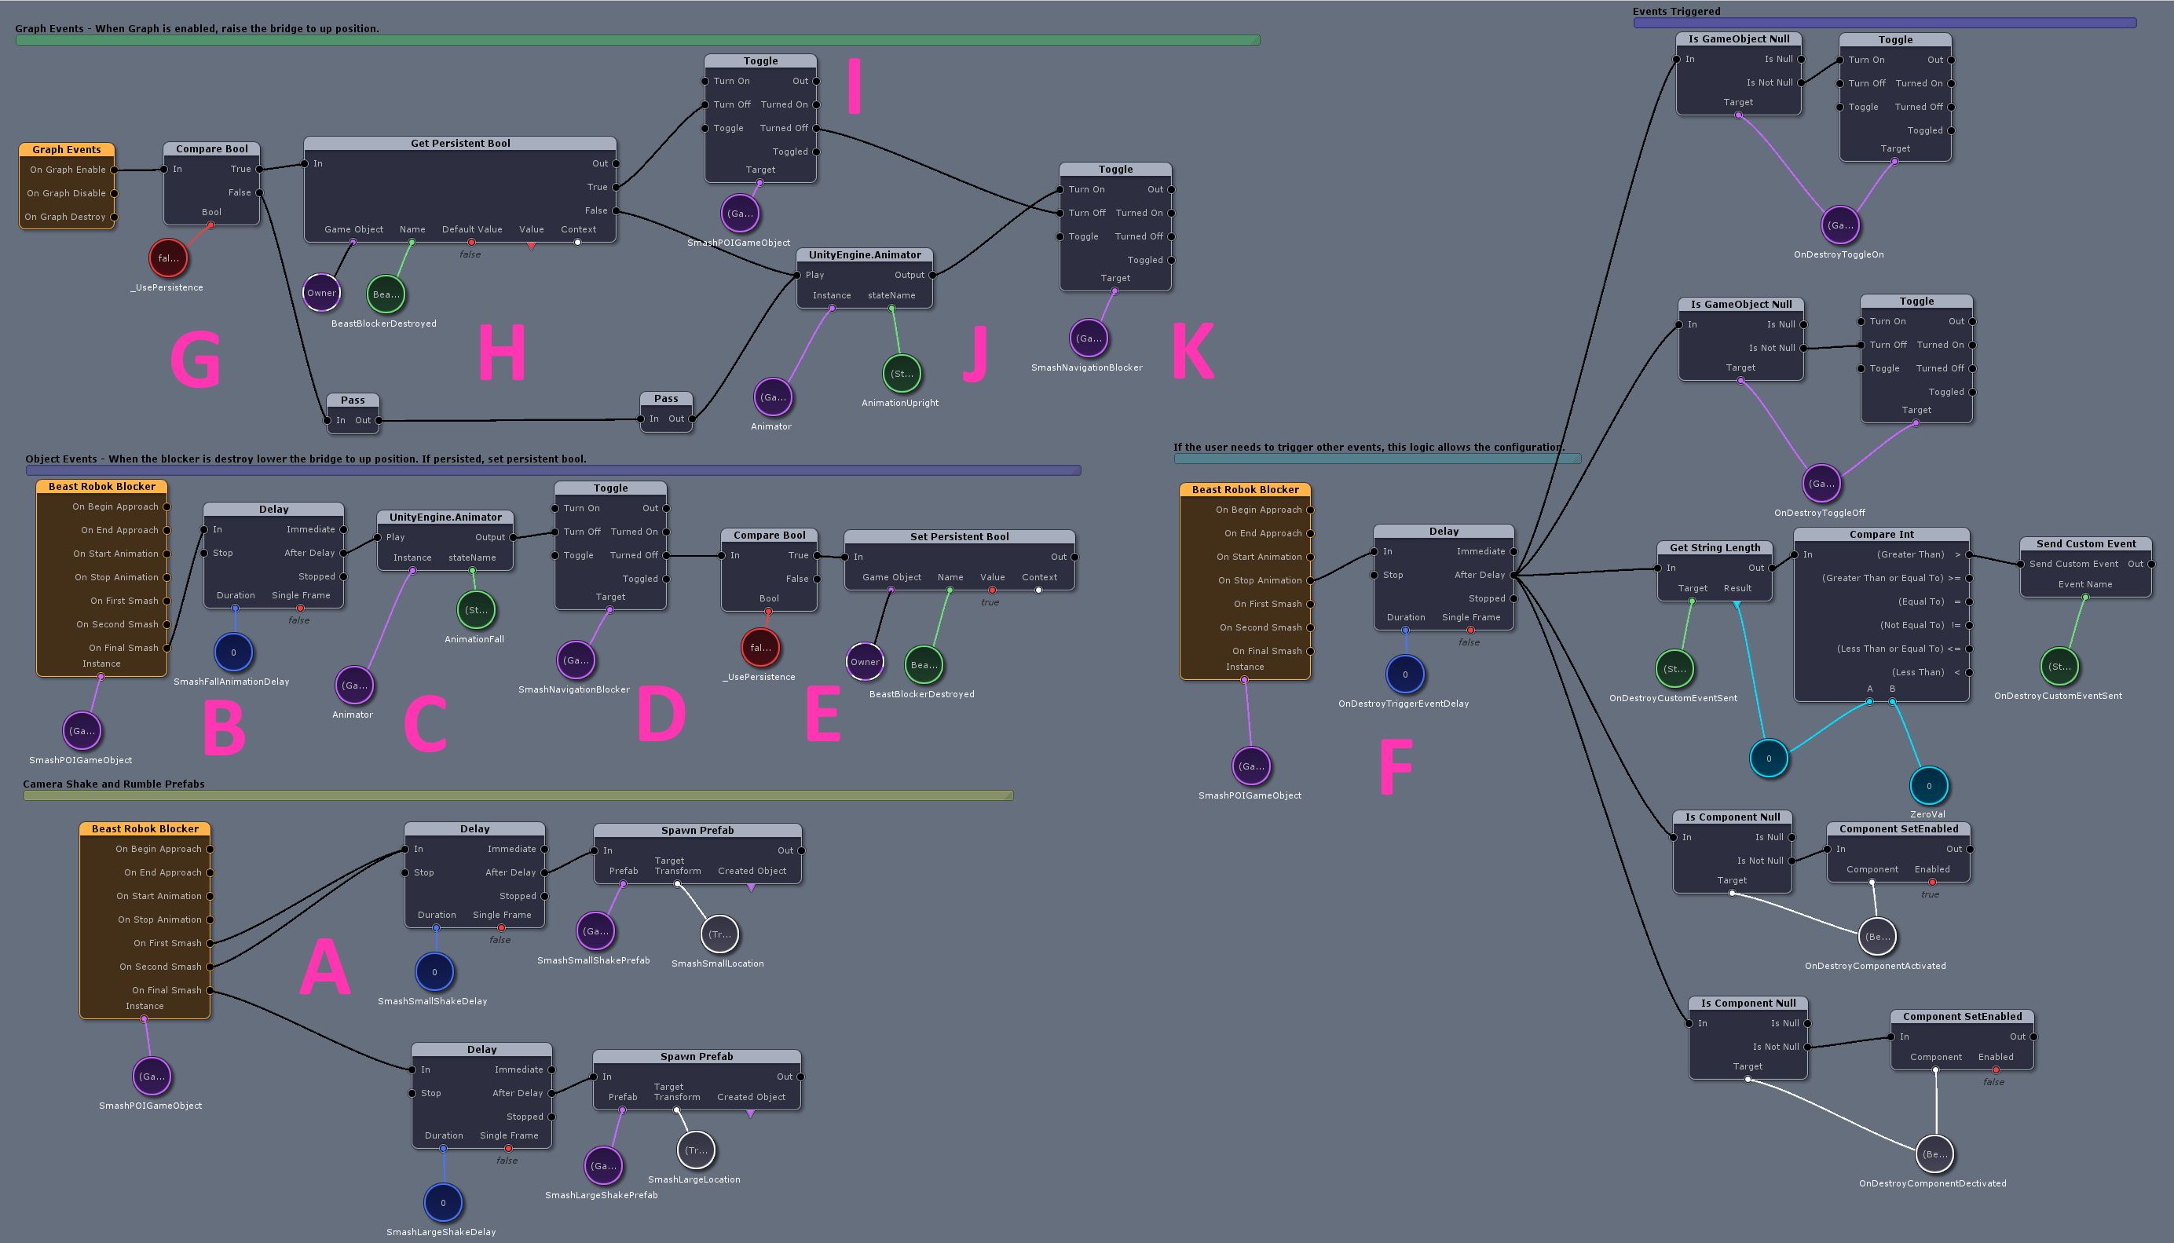Select the SmashFallAnimationDelay blue float node
2174x1243 pixels.
pos(233,653)
